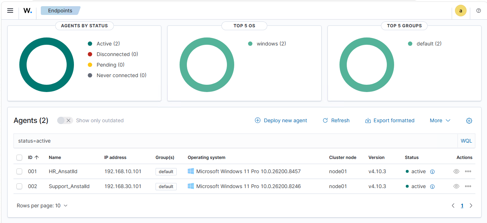
Task: Click Export formatted
Action: tap(390, 120)
